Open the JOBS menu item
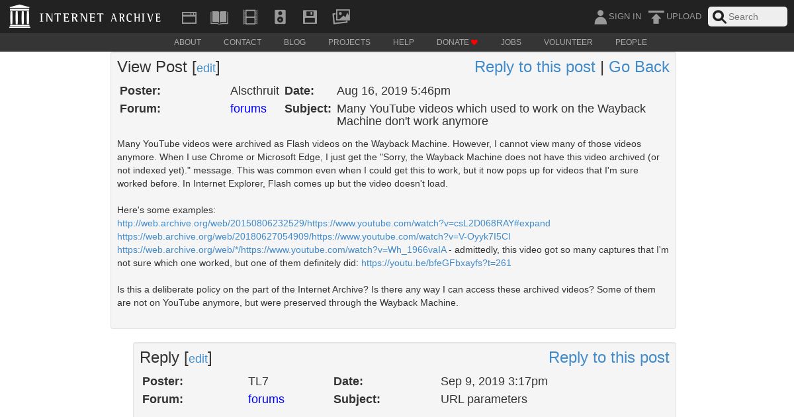 [511, 42]
